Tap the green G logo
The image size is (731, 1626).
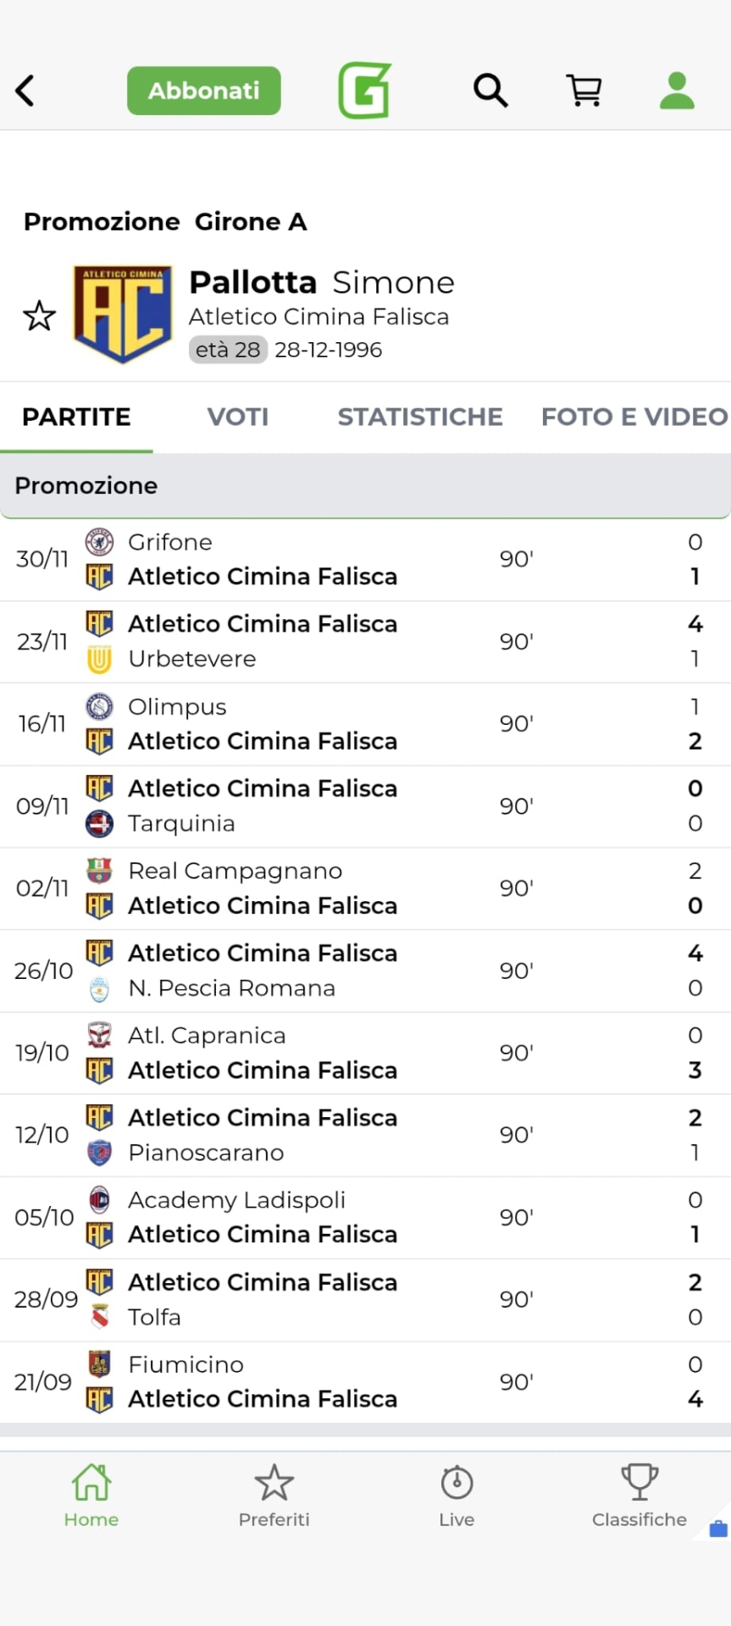click(x=364, y=91)
